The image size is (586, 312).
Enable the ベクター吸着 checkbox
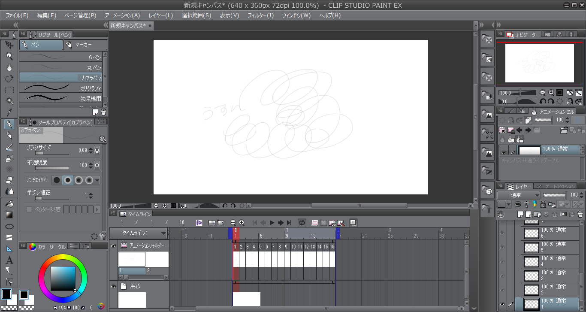coord(29,209)
